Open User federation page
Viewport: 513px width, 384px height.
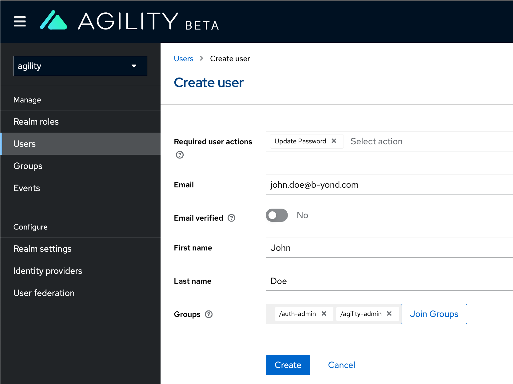coord(80,293)
